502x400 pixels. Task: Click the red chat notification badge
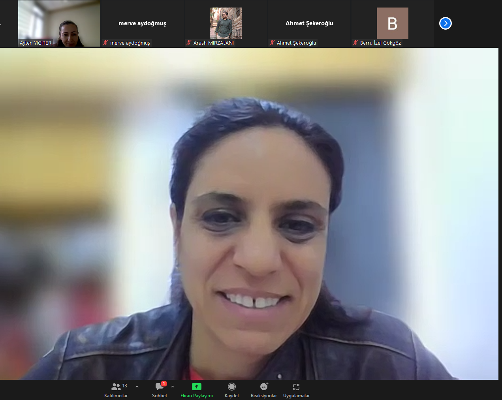click(164, 383)
